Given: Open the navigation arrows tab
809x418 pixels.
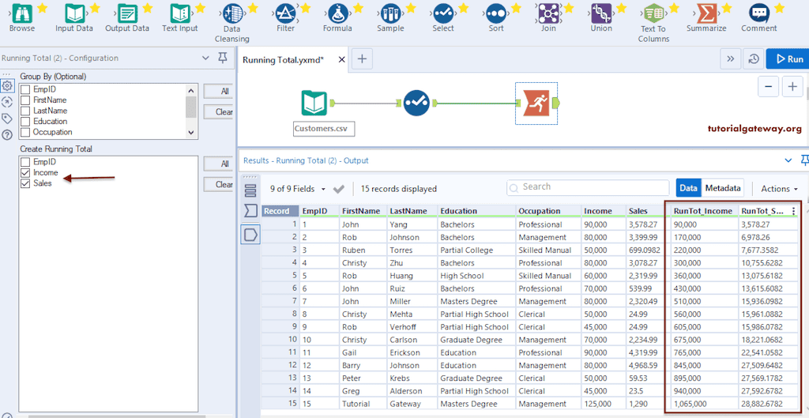Looking at the screenshot, I should point(7,102).
